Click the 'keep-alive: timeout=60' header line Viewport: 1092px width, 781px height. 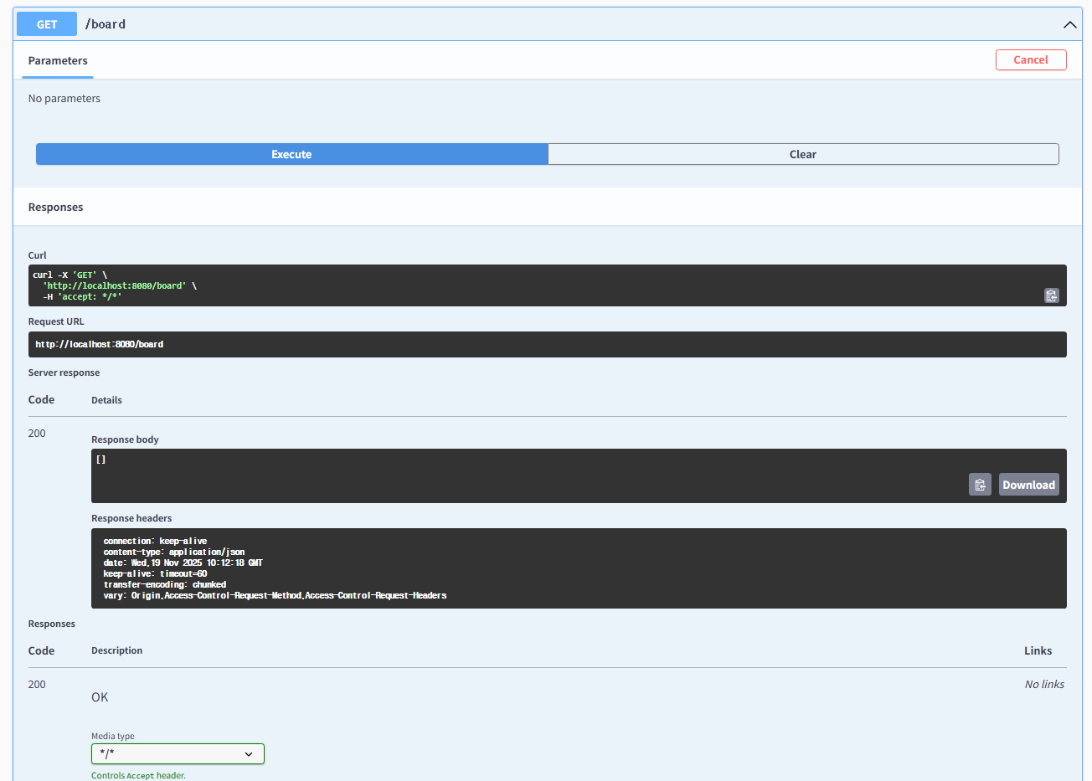(x=155, y=573)
